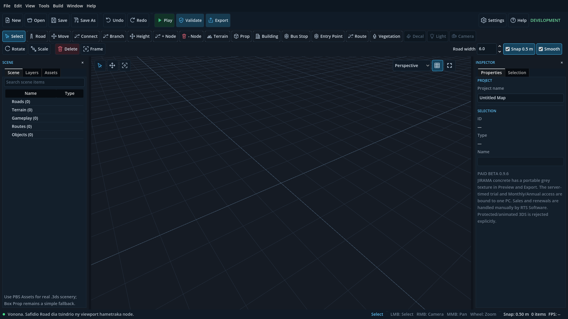Select the Height adjustment tool

(x=140, y=36)
